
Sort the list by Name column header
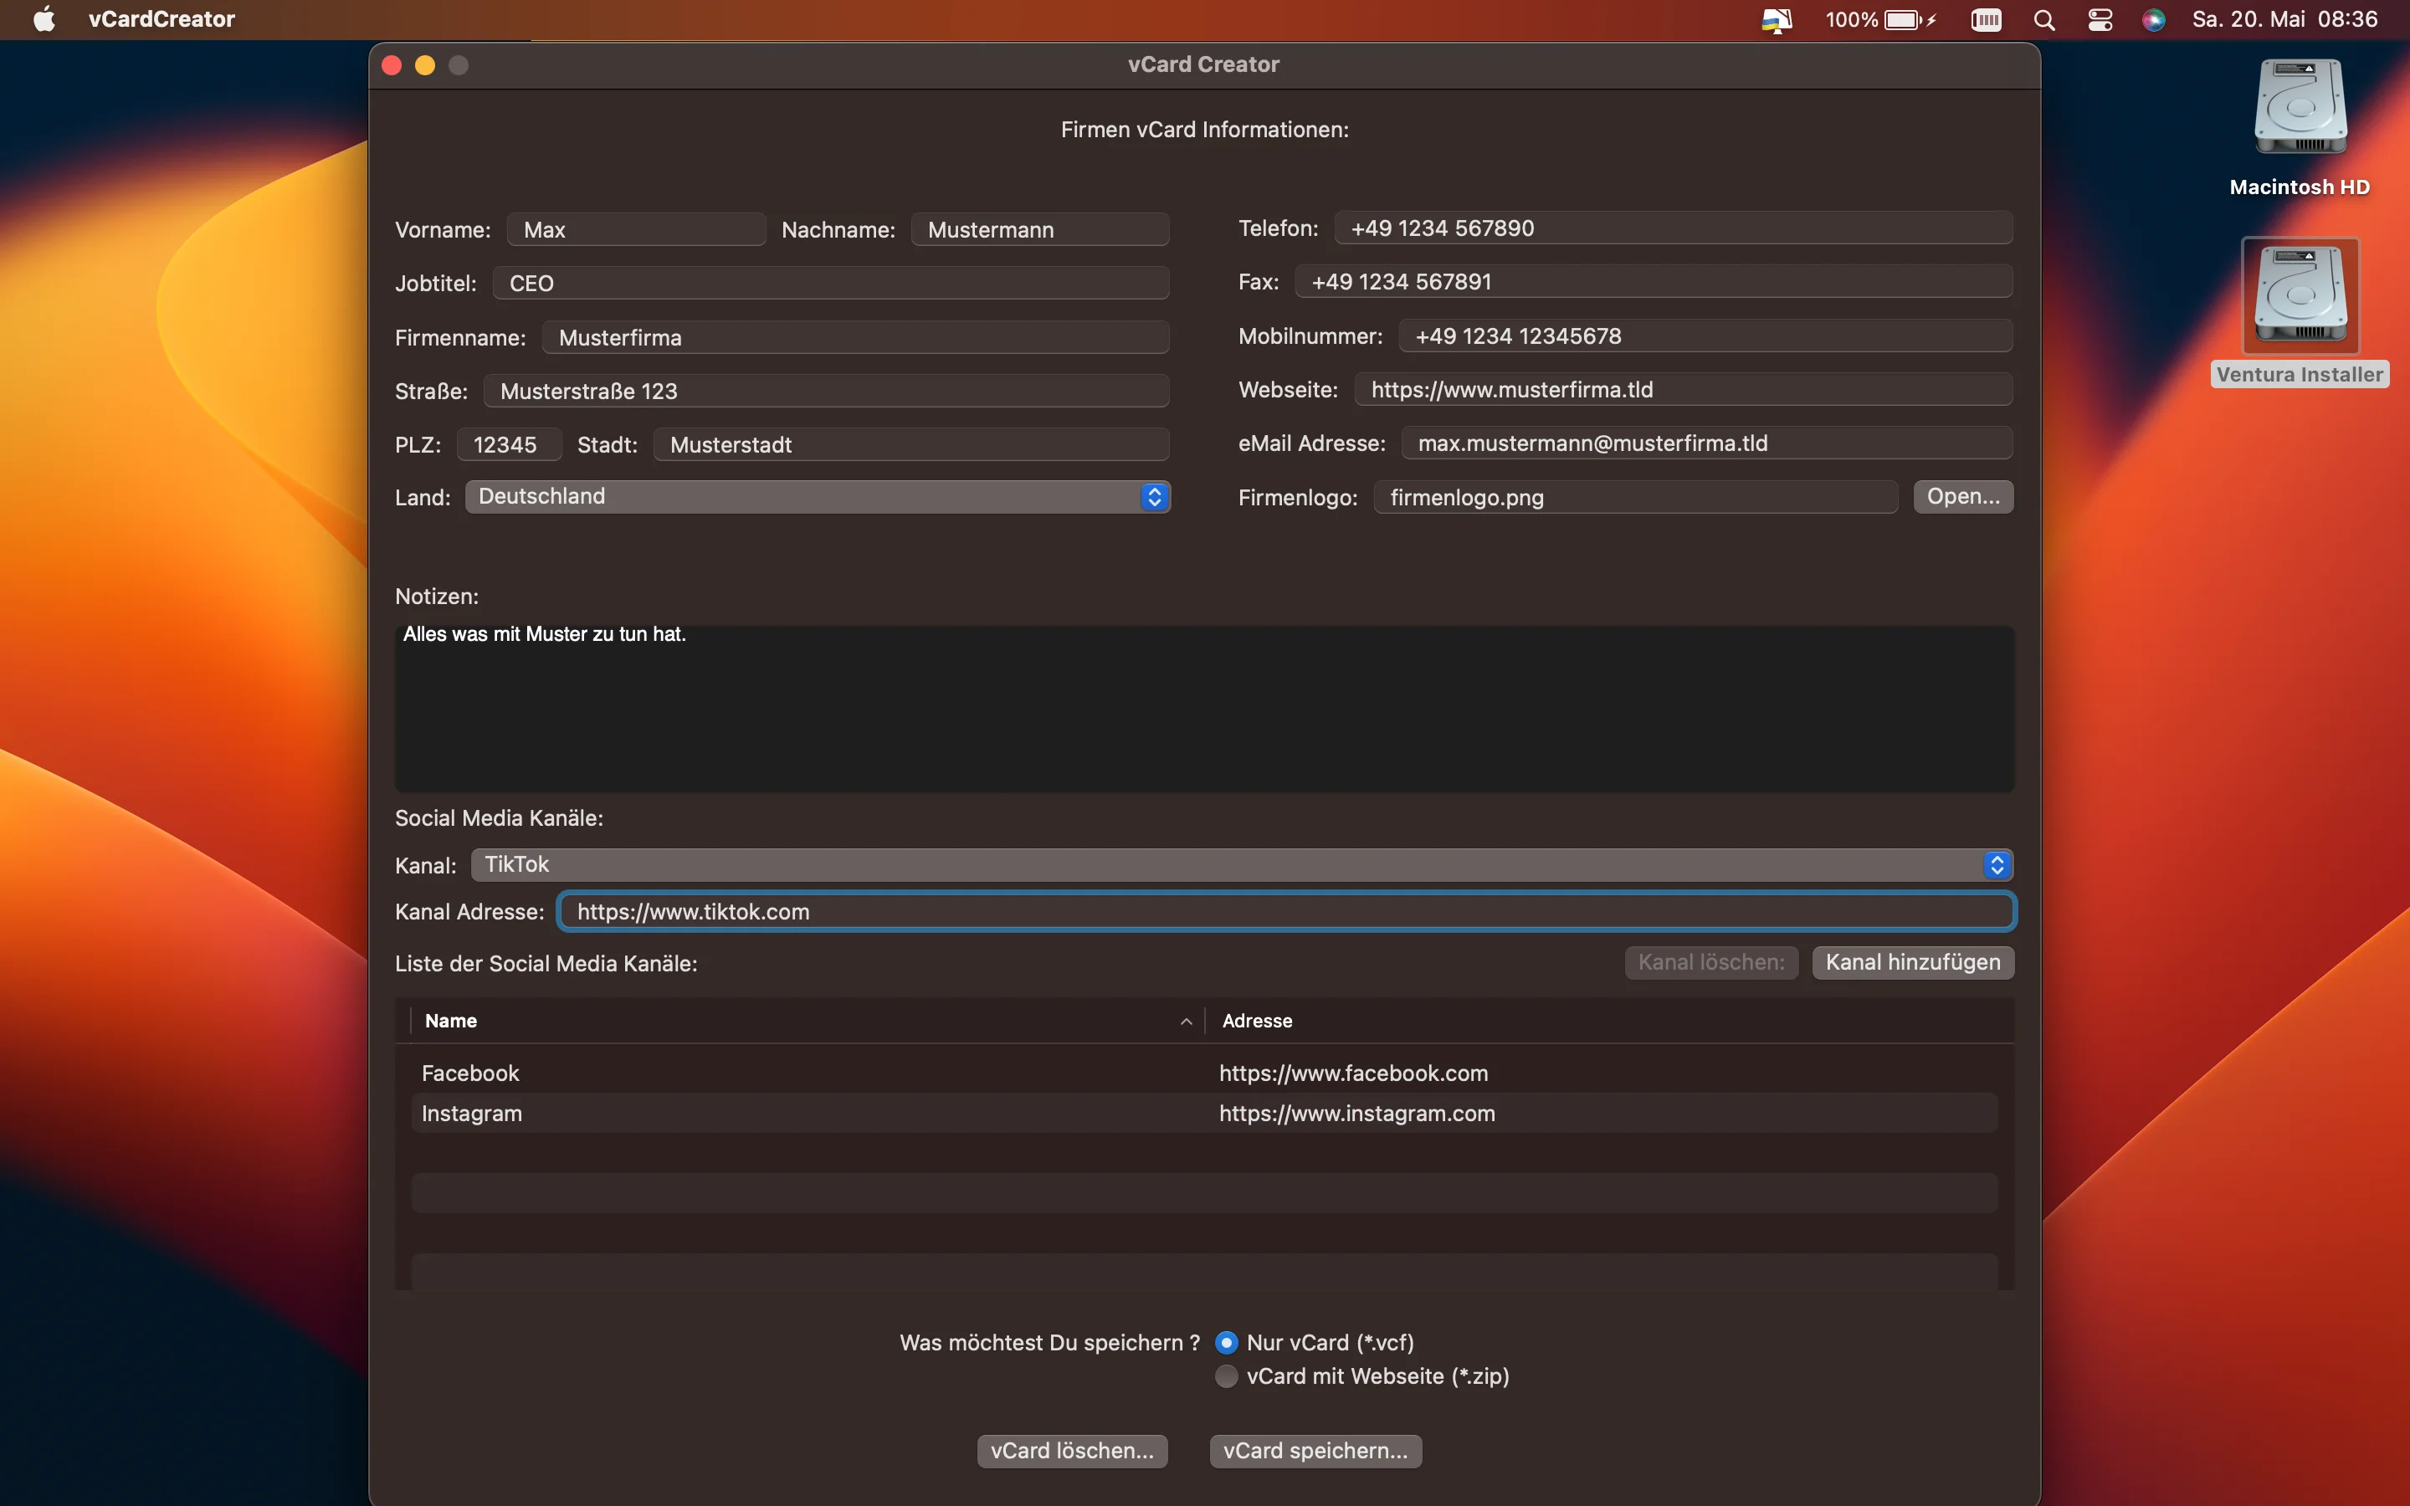[451, 1021]
